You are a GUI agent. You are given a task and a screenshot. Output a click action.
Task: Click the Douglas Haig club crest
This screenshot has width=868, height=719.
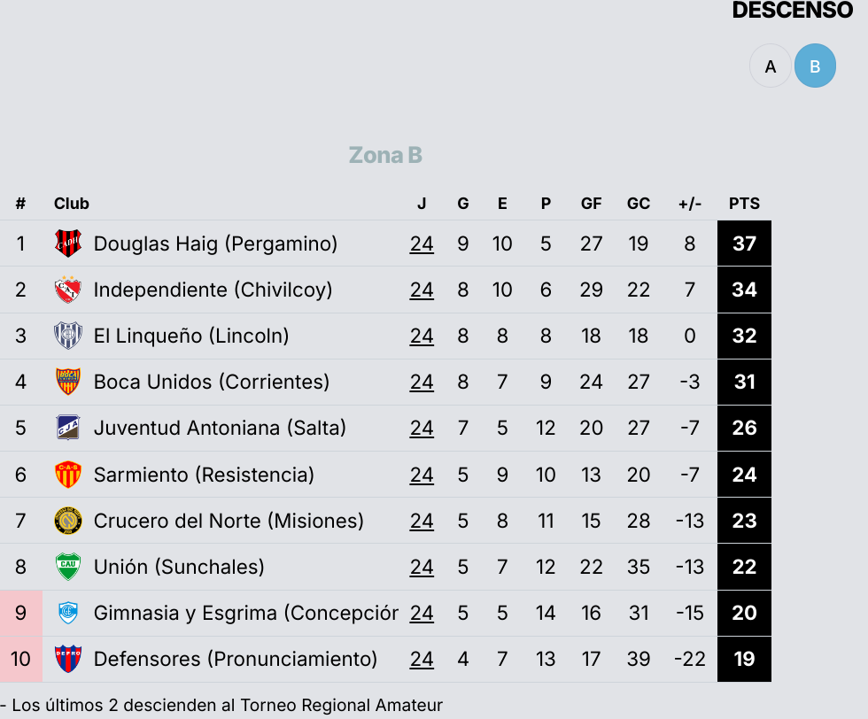click(68, 244)
